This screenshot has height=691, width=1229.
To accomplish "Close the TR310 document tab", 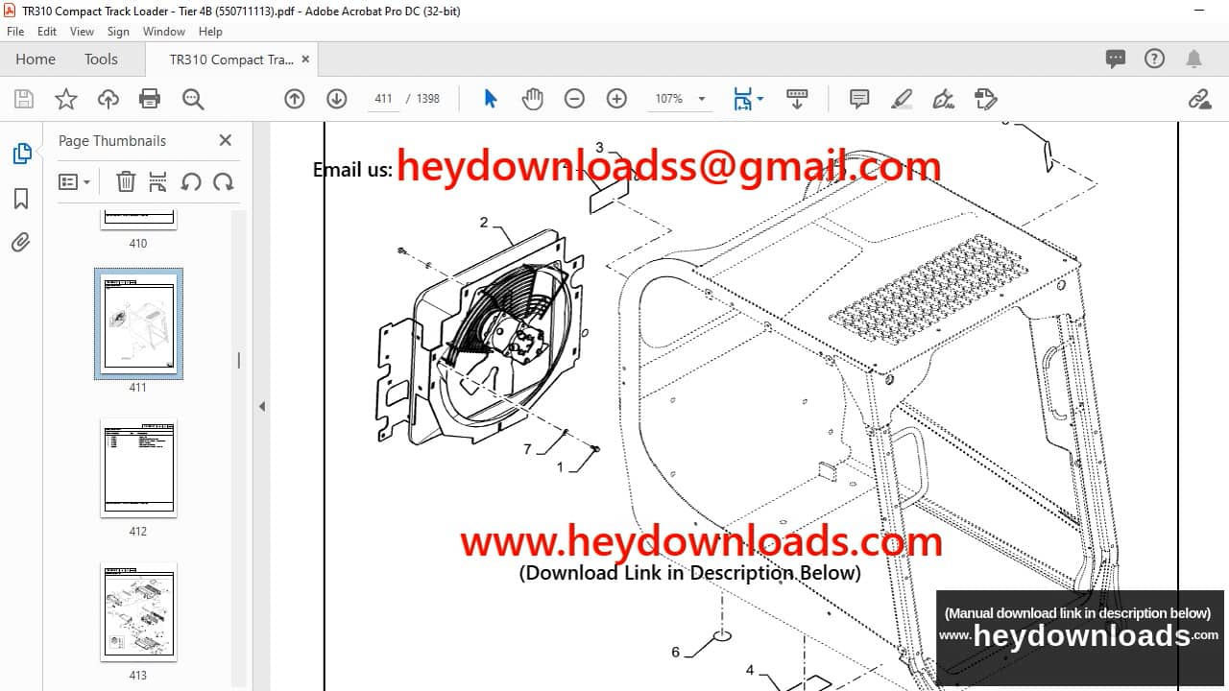I will pos(305,59).
